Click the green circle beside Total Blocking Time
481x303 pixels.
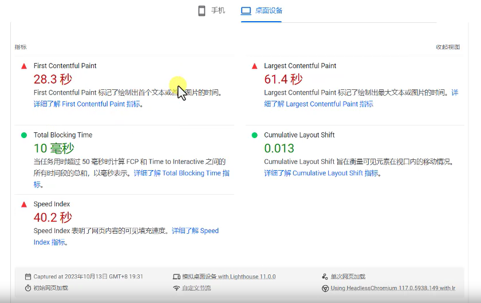[24, 135]
